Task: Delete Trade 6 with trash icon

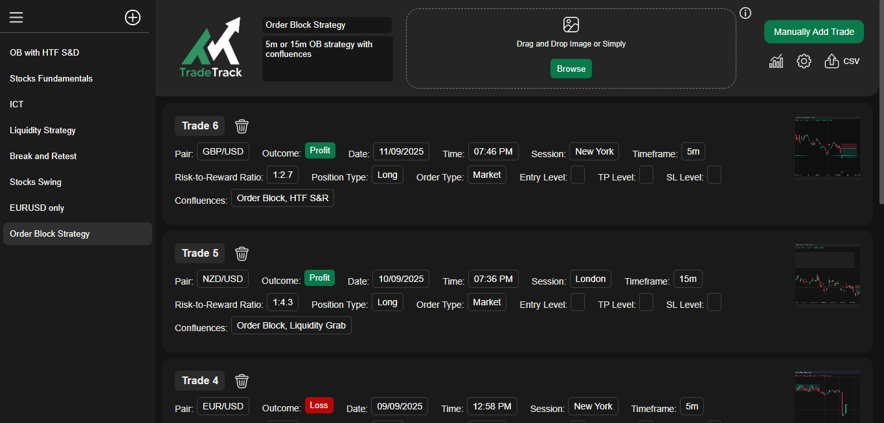Action: (x=242, y=126)
